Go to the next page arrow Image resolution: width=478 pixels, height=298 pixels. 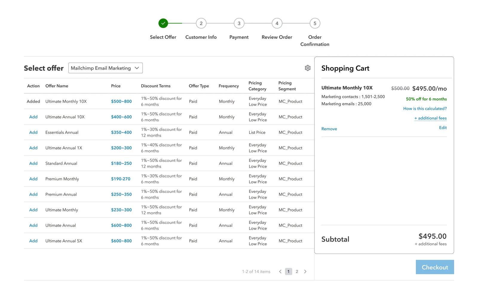[305, 271]
